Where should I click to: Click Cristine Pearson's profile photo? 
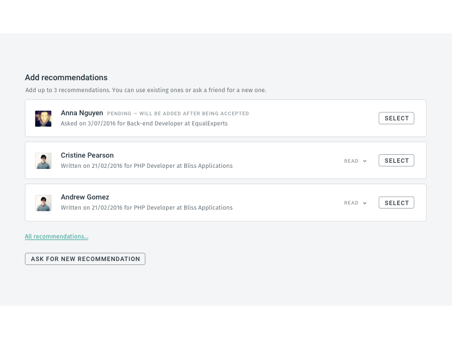43,160
